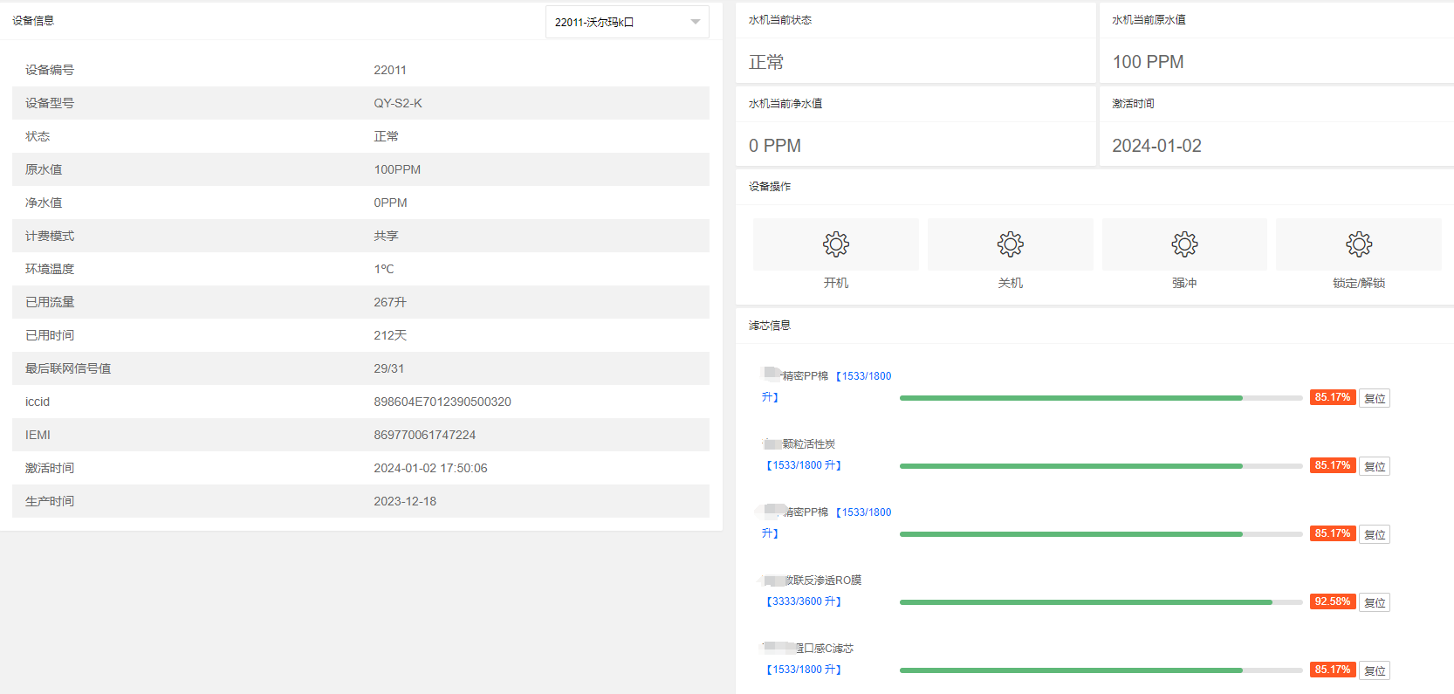This screenshot has height=694, width=1454.
Task: Click the dropdown arrow beside the device selector
Action: [x=696, y=22]
